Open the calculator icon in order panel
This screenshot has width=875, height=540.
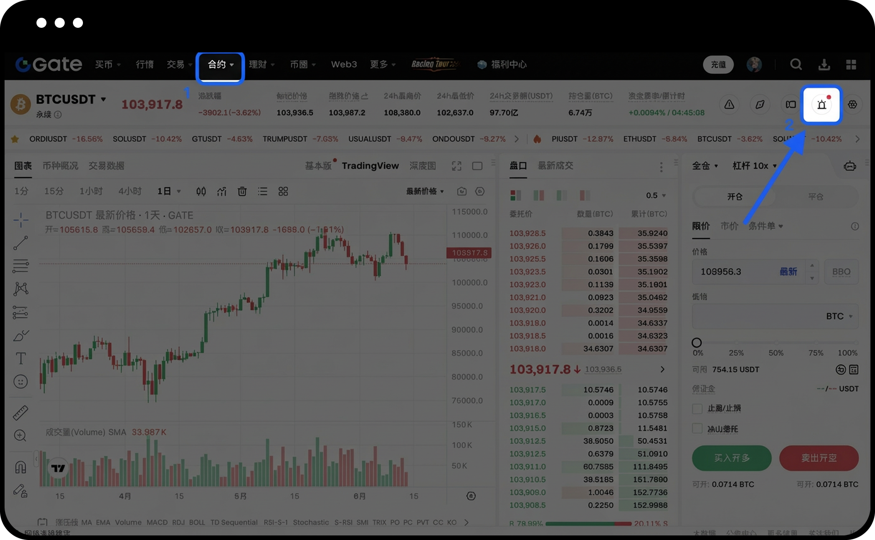pos(854,370)
